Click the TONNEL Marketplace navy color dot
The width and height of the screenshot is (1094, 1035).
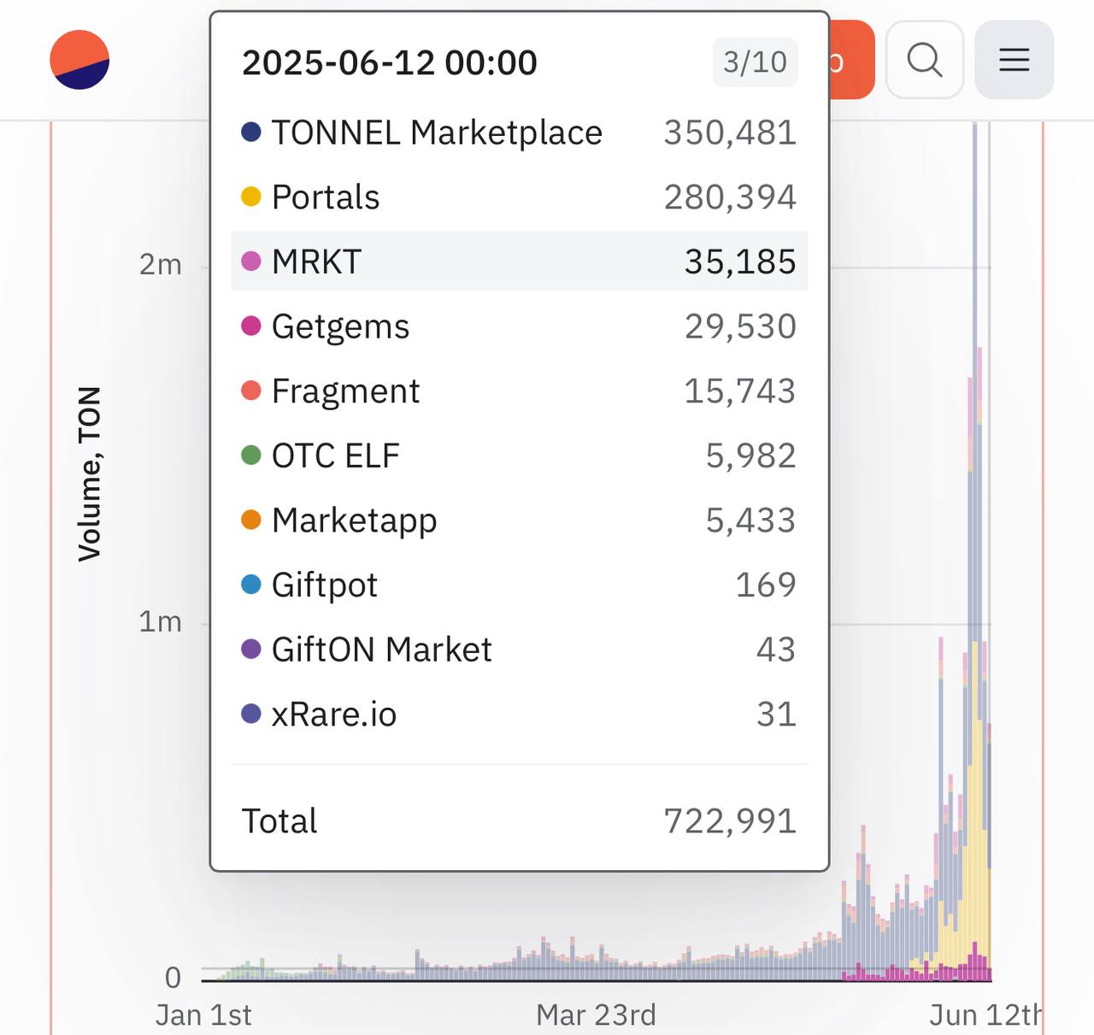250,132
